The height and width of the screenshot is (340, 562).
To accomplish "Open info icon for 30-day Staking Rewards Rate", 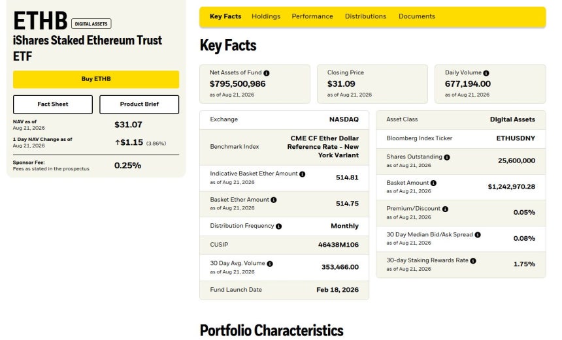I will coord(472,261).
